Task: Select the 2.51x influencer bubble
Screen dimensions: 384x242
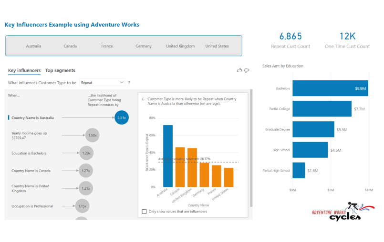Action: [x=122, y=117]
